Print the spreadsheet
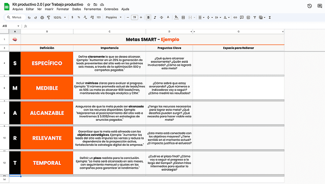The height and width of the screenshot is (184, 325). [x=42, y=18]
